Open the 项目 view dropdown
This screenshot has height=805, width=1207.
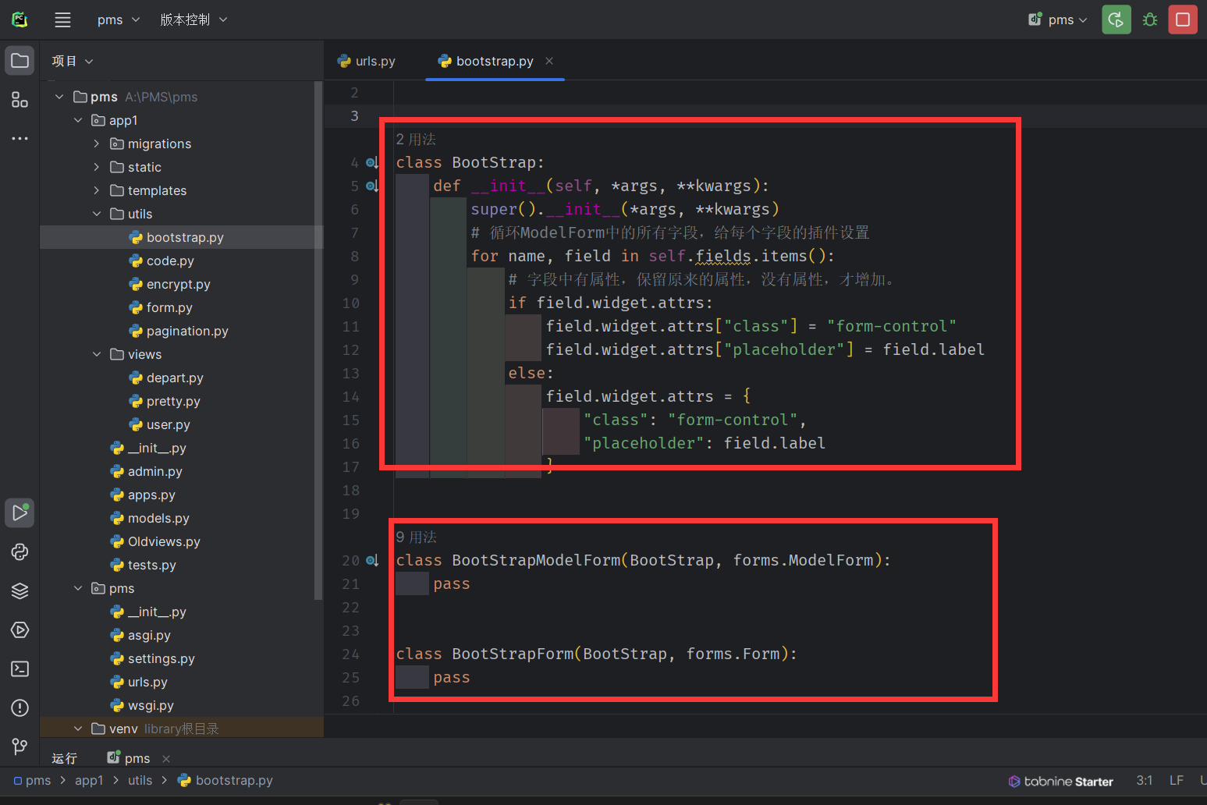(72, 61)
